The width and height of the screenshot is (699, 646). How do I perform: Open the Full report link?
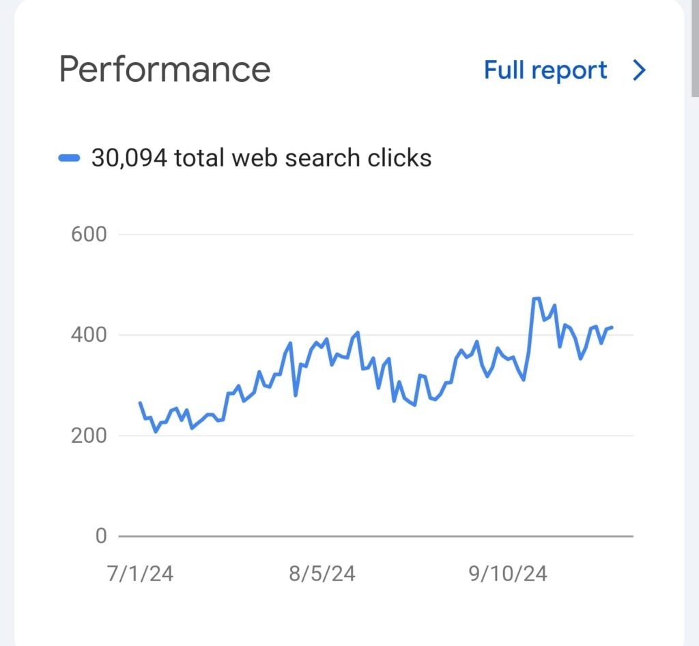(x=545, y=70)
